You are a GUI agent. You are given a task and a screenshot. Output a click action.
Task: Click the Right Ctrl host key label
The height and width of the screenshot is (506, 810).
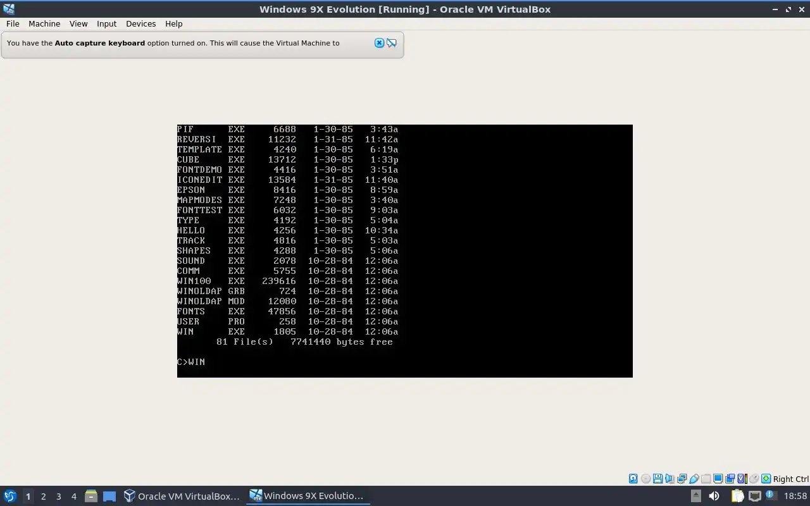[790, 479]
